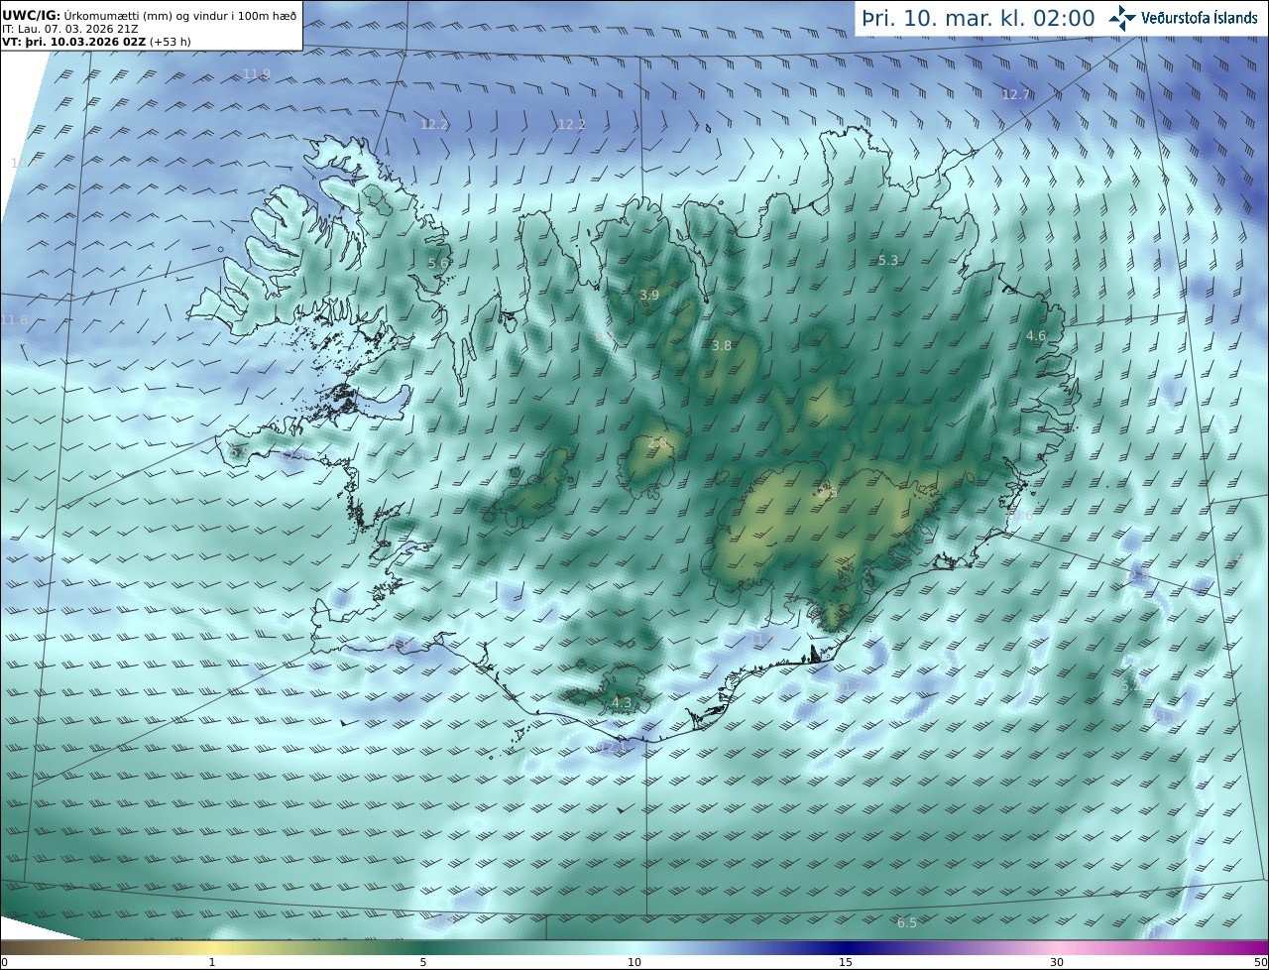This screenshot has width=1269, height=970.
Task: Click the Veðurstofa Íslands logo icon
Action: tap(1122, 18)
